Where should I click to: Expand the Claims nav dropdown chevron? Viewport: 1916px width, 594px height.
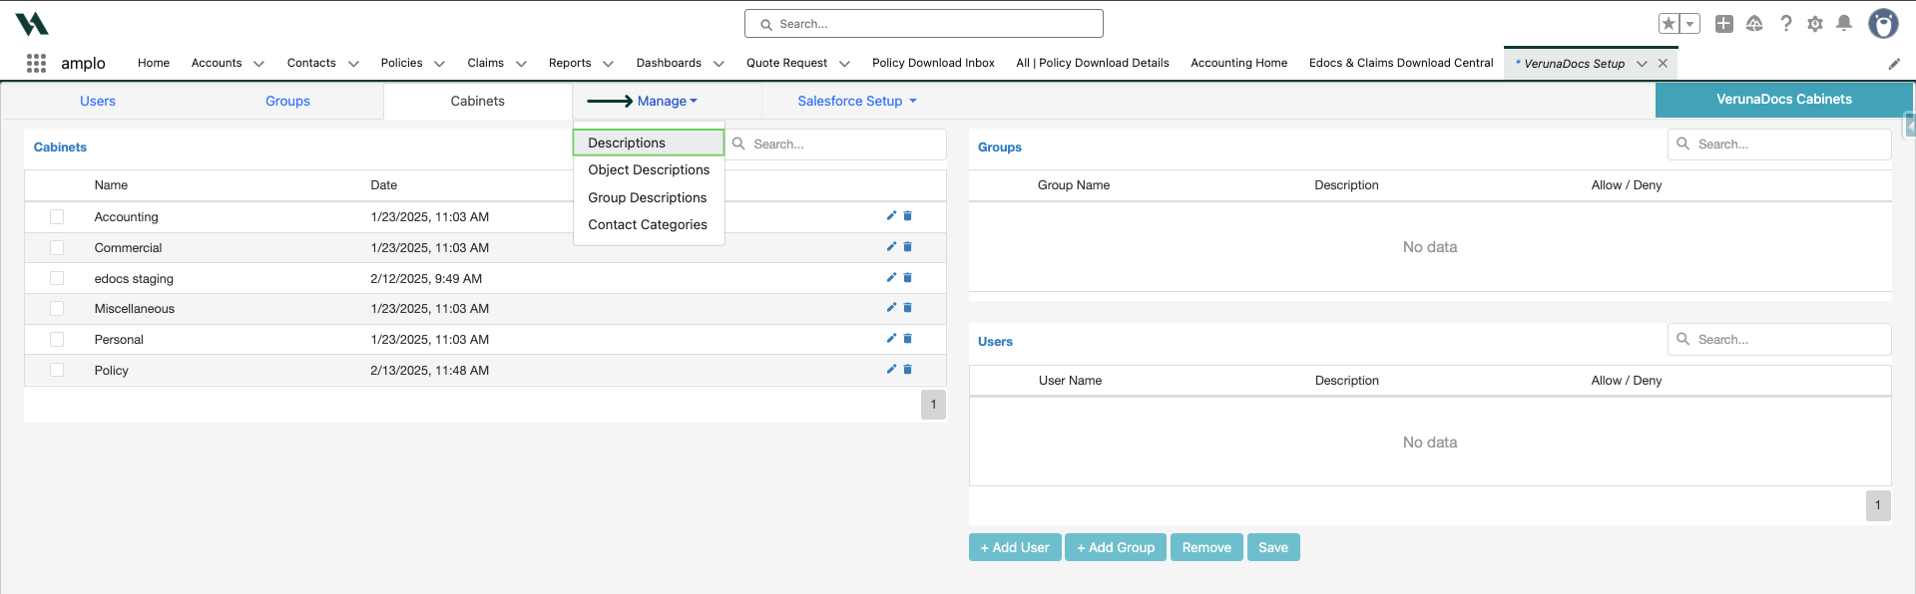(x=521, y=64)
